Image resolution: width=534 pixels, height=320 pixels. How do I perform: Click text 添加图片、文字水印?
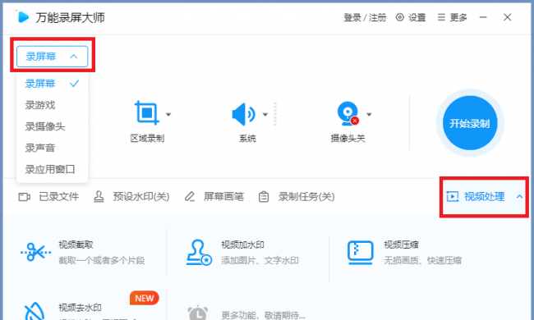[260, 260]
